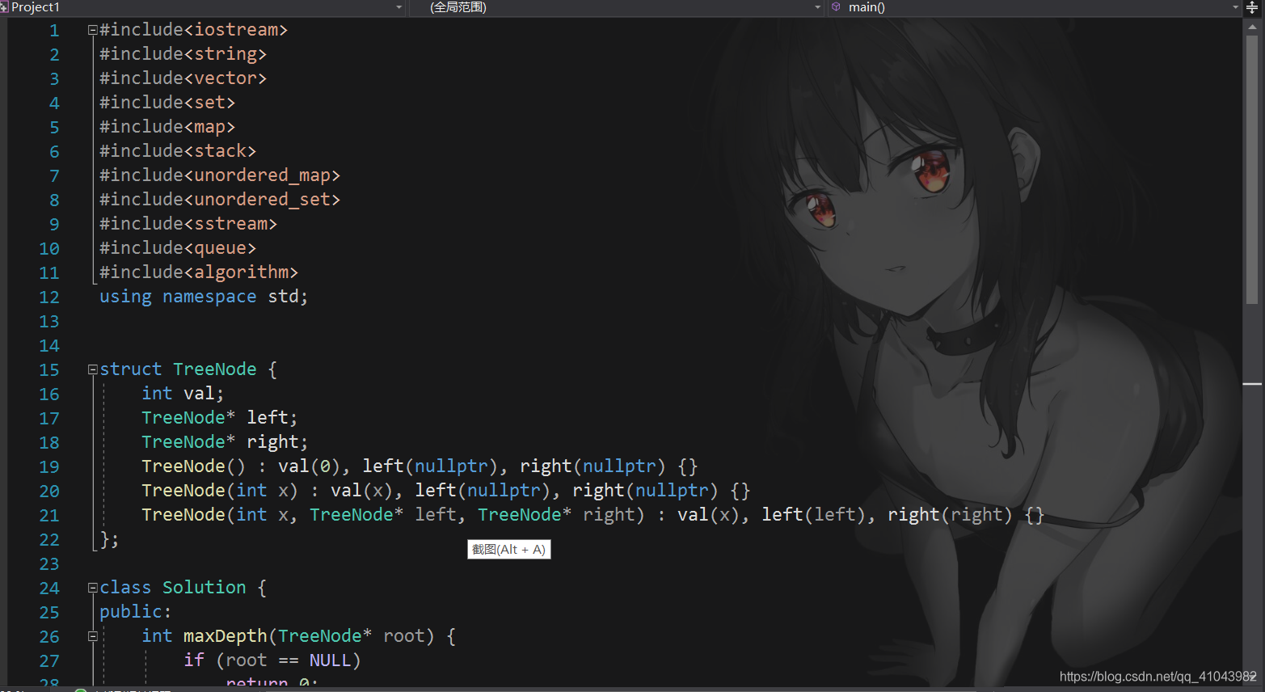
Task: Click on '#include<unordered_map>' line
Action: click(220, 175)
